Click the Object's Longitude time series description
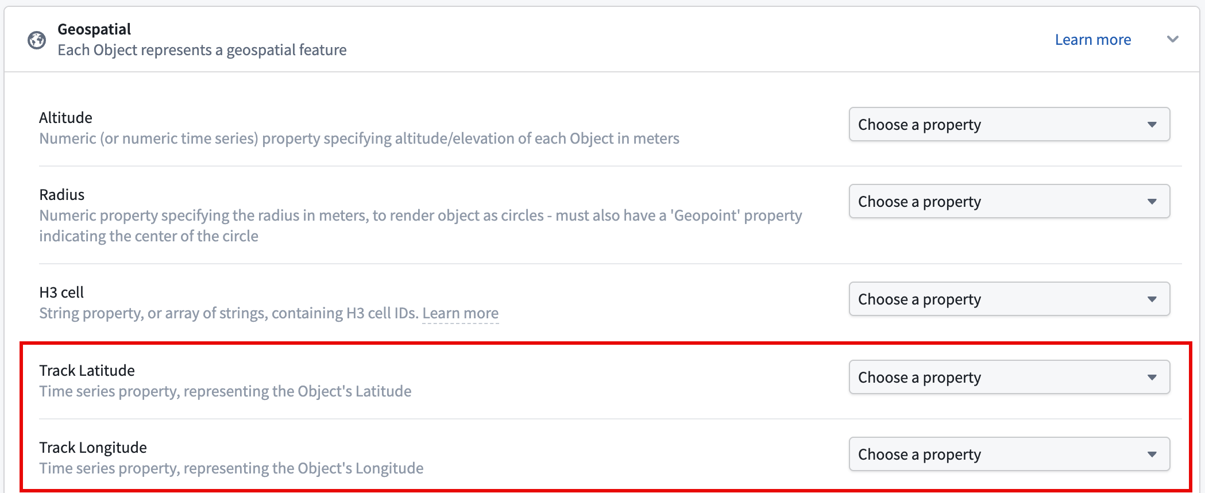Image resolution: width=1205 pixels, height=493 pixels. [231, 468]
